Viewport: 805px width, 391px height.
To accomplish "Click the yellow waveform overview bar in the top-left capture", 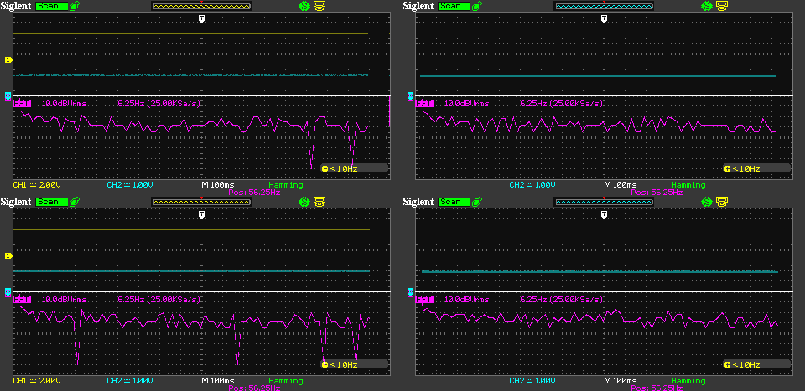I will [201, 6].
